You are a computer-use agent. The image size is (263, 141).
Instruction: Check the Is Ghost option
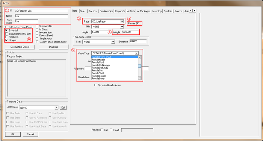[x=37, y=29]
